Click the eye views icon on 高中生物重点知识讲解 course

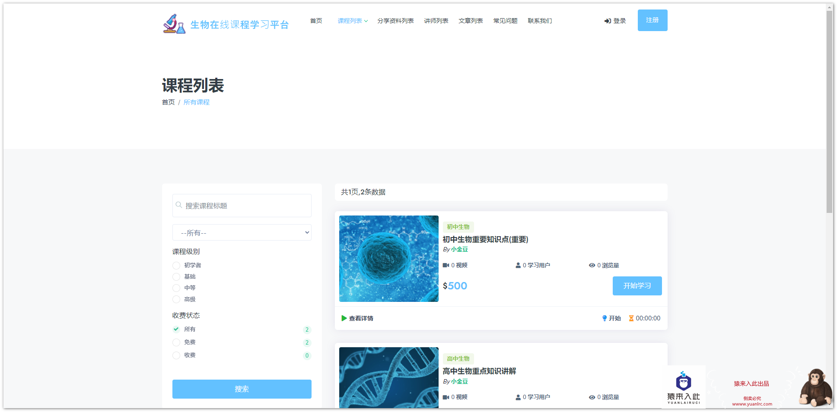pos(592,397)
